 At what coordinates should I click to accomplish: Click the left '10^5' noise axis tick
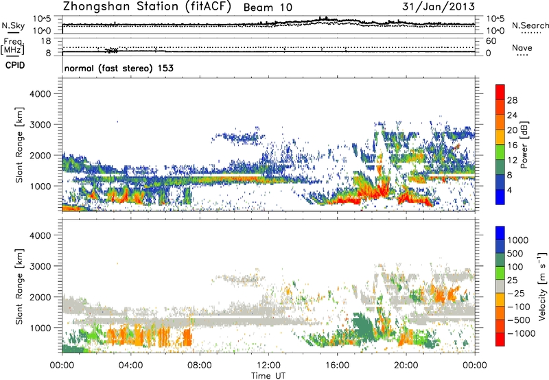click(42, 19)
